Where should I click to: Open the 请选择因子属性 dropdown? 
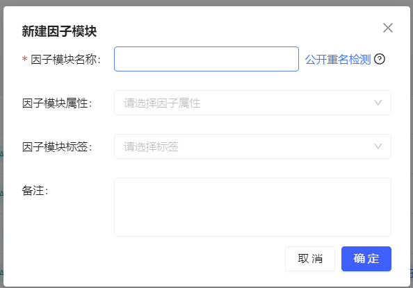tap(252, 103)
